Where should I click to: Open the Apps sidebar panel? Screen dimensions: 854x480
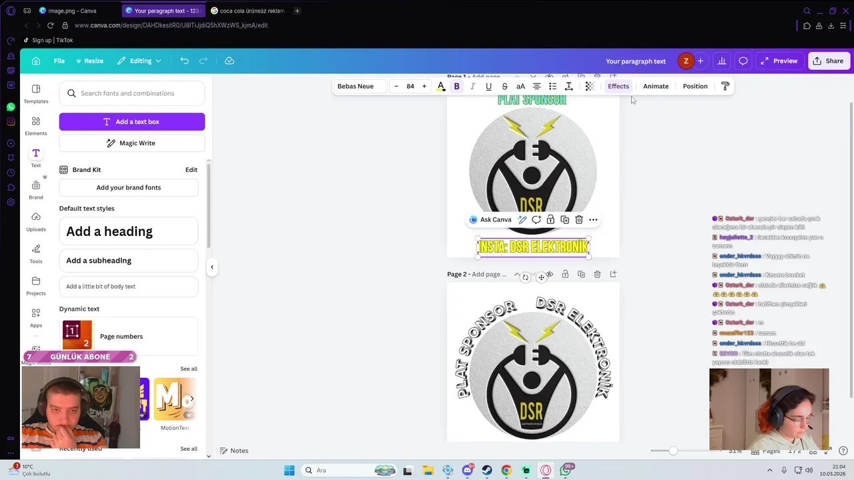click(x=36, y=318)
